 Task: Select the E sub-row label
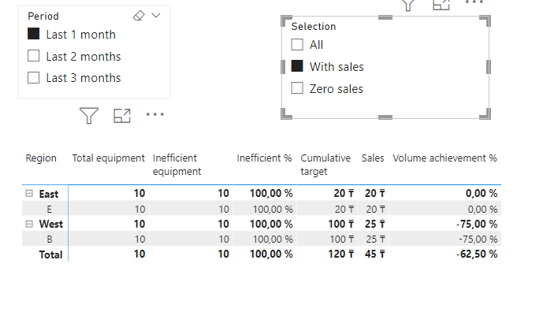click(x=49, y=209)
